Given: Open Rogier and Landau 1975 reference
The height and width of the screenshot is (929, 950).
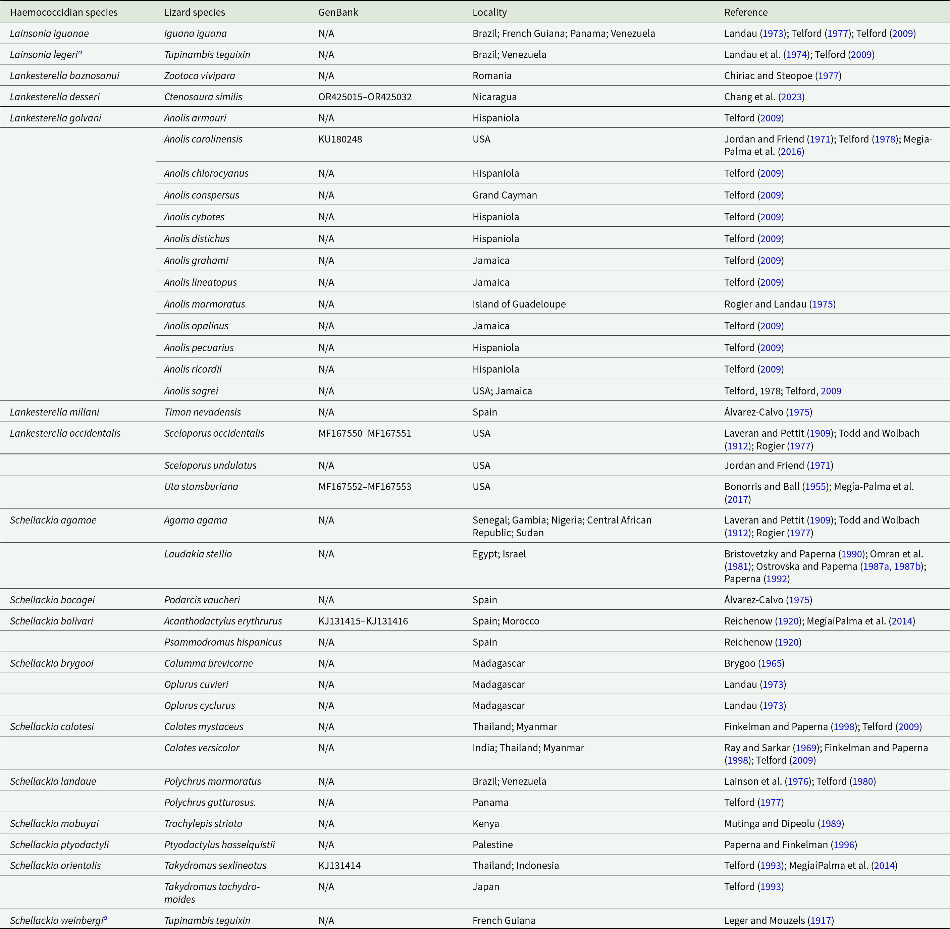Looking at the screenshot, I should tap(822, 304).
